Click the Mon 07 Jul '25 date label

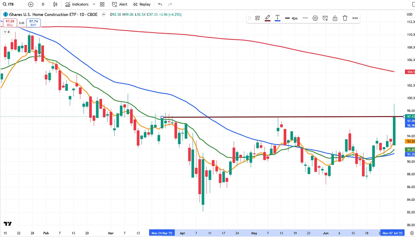coord(392,233)
